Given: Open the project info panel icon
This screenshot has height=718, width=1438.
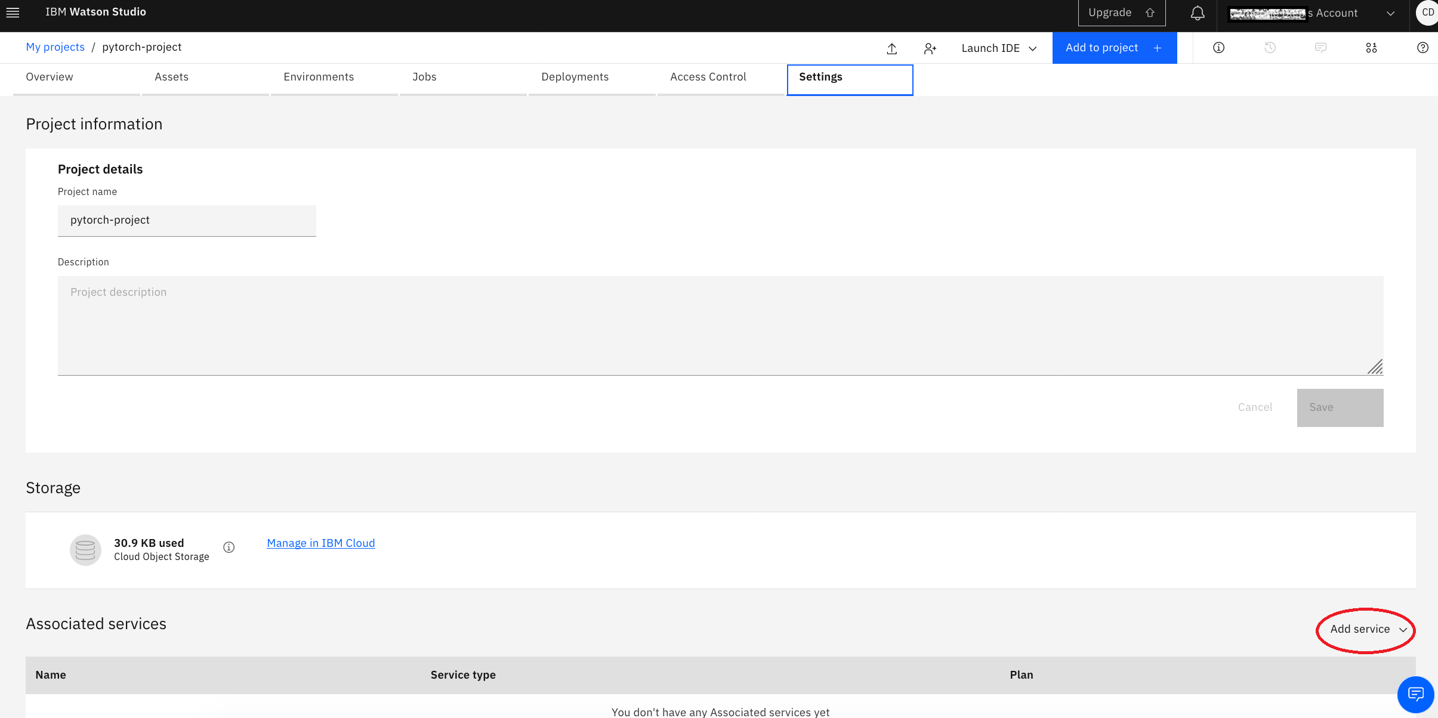Looking at the screenshot, I should point(1218,48).
